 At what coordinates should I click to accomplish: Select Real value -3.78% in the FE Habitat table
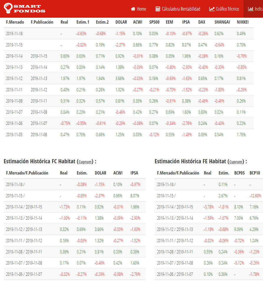tap(209, 207)
